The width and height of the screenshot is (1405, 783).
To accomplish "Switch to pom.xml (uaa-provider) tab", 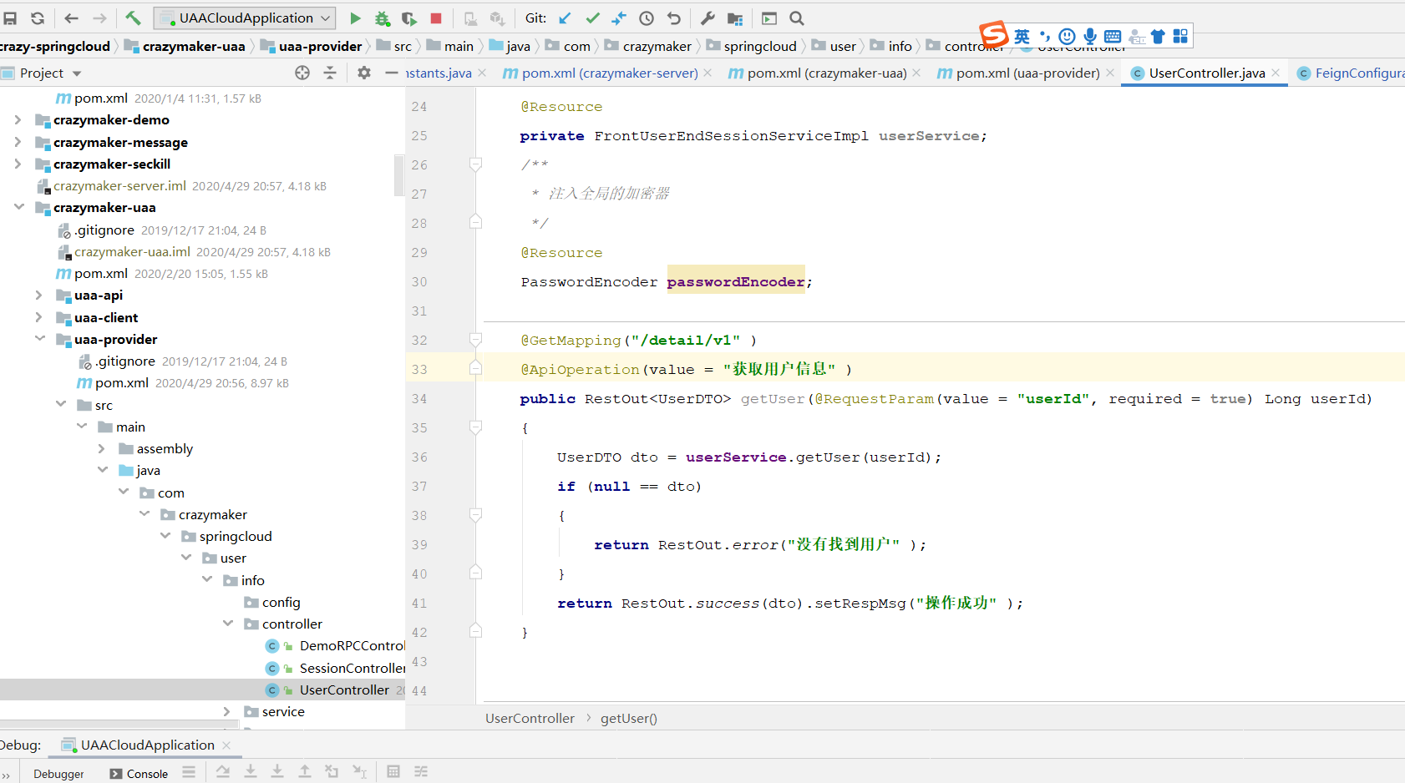I will [1027, 73].
